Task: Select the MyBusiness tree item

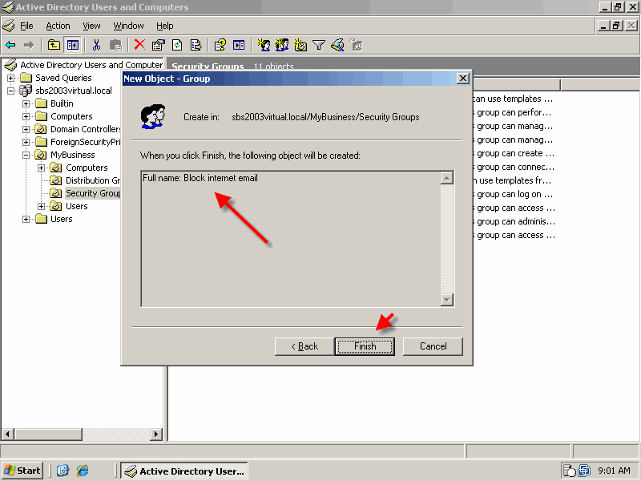Action: coord(65,155)
